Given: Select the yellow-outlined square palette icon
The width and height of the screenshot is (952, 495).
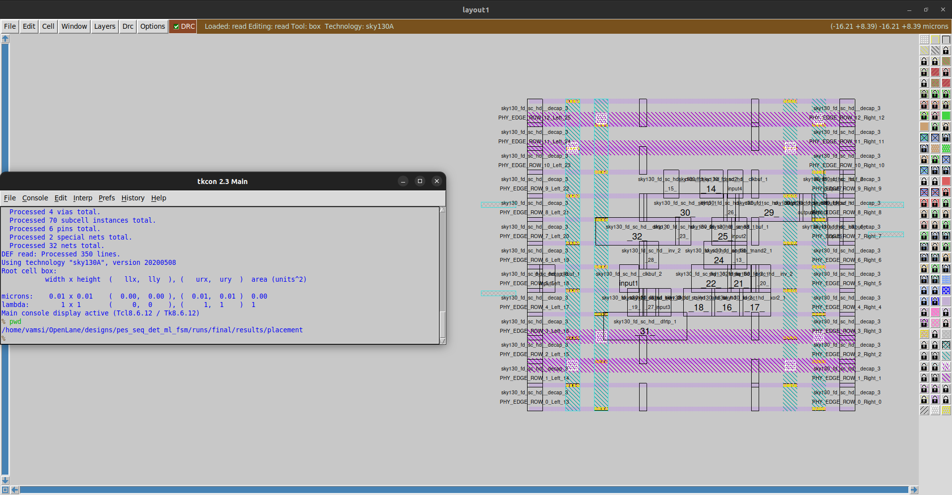Looking at the screenshot, I should coord(935,40).
